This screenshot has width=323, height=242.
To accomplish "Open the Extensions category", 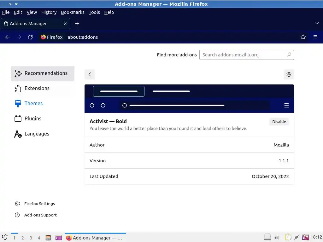I will [x=43, y=88].
